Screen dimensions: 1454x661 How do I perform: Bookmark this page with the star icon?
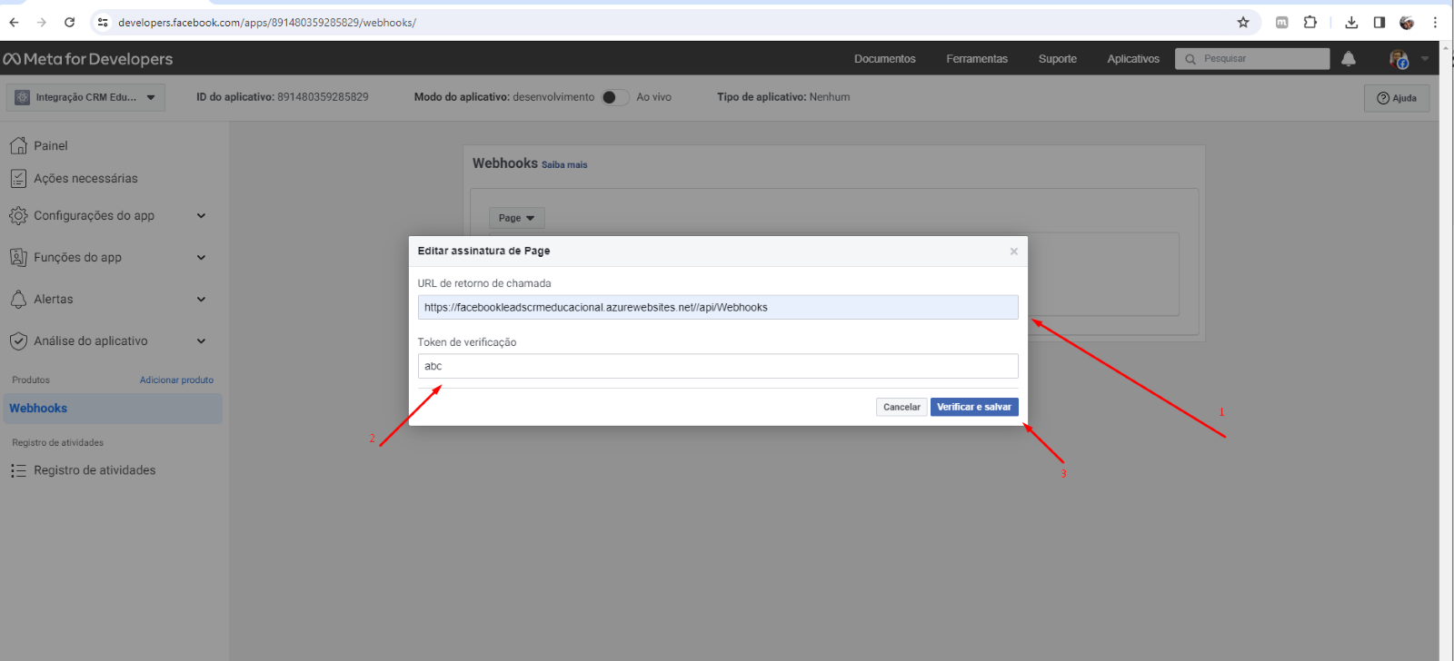pyautogui.click(x=1243, y=22)
